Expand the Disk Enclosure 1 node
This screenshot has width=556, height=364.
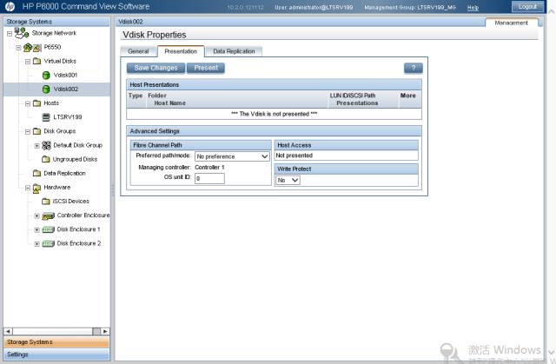(36, 230)
